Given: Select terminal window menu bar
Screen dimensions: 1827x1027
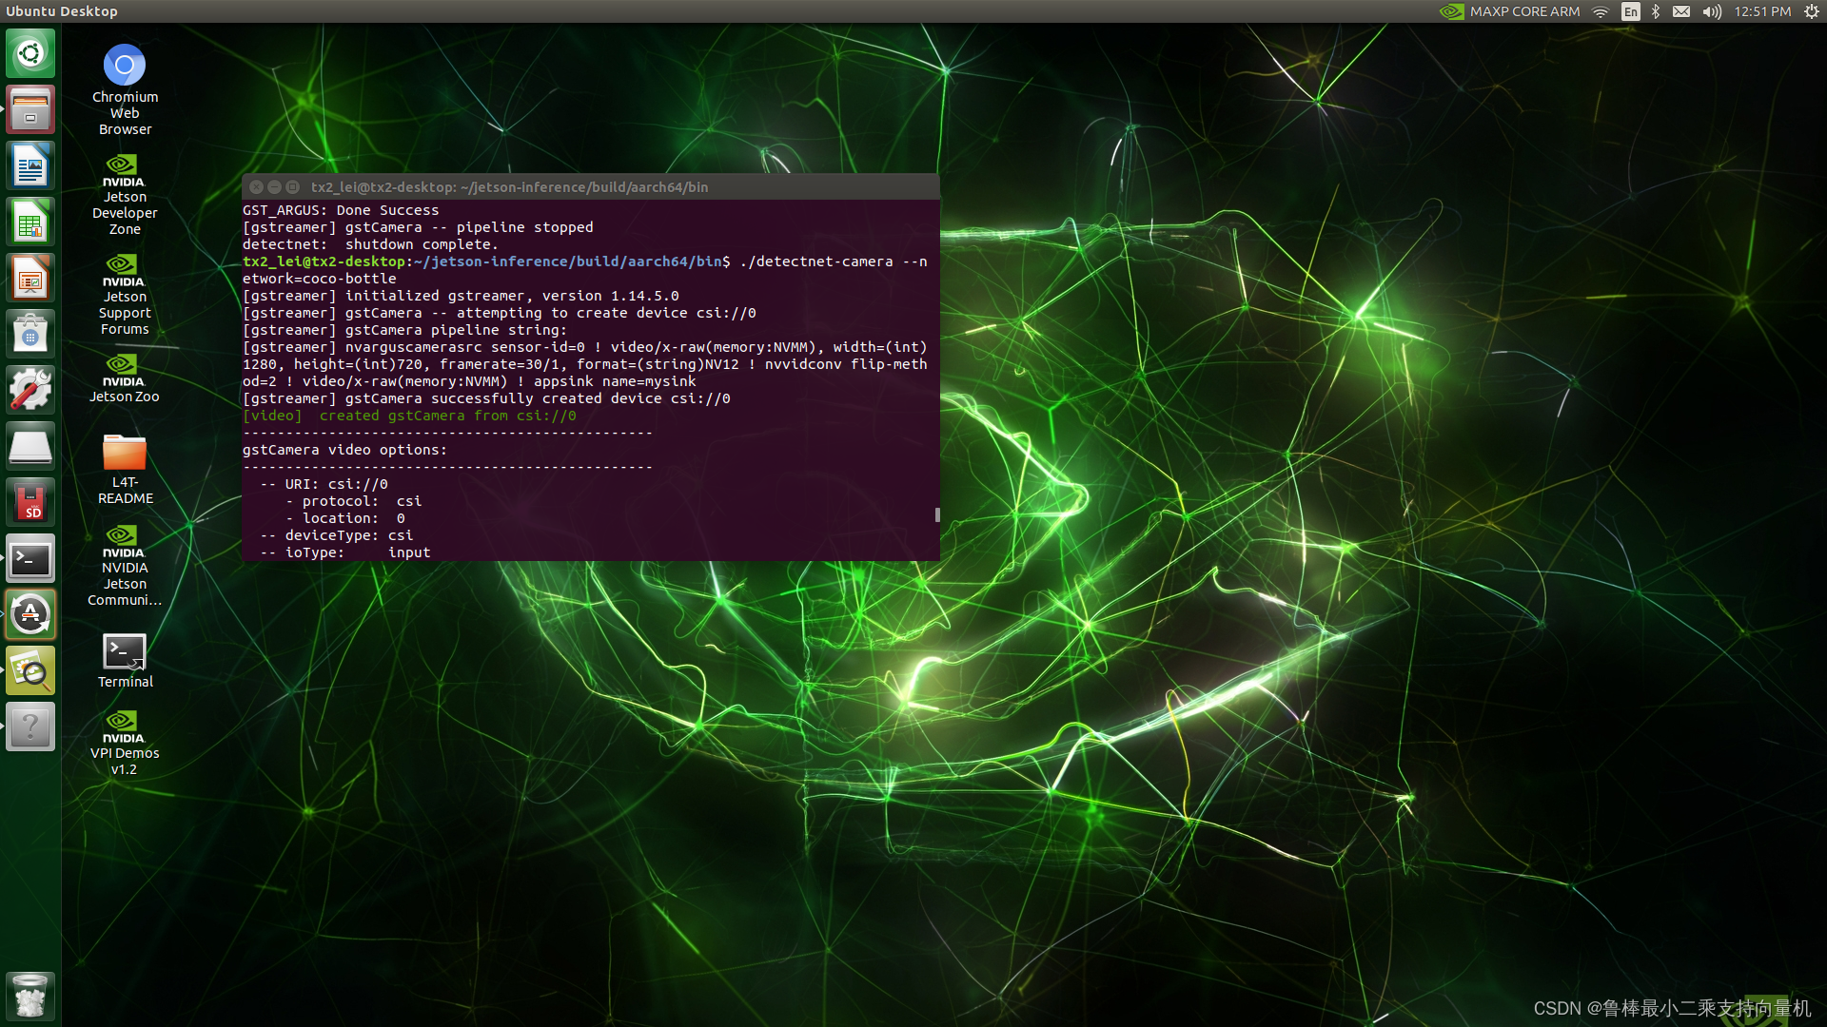Looking at the screenshot, I should [x=591, y=185].
